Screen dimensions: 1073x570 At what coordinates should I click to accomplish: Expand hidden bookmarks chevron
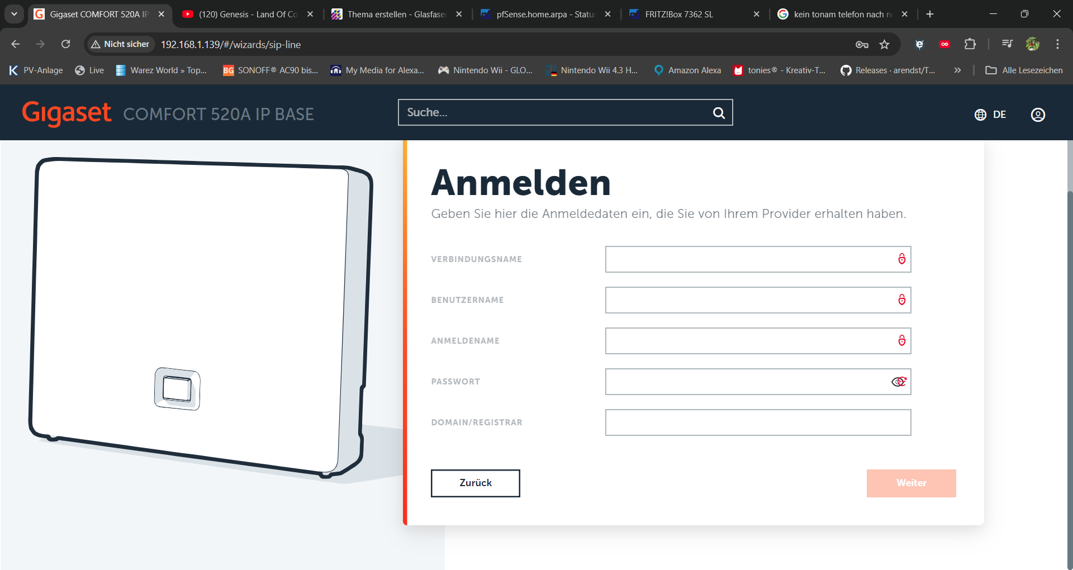pyautogui.click(x=957, y=70)
